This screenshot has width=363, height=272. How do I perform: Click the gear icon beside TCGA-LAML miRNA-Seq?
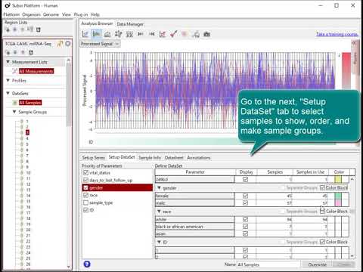point(68,44)
